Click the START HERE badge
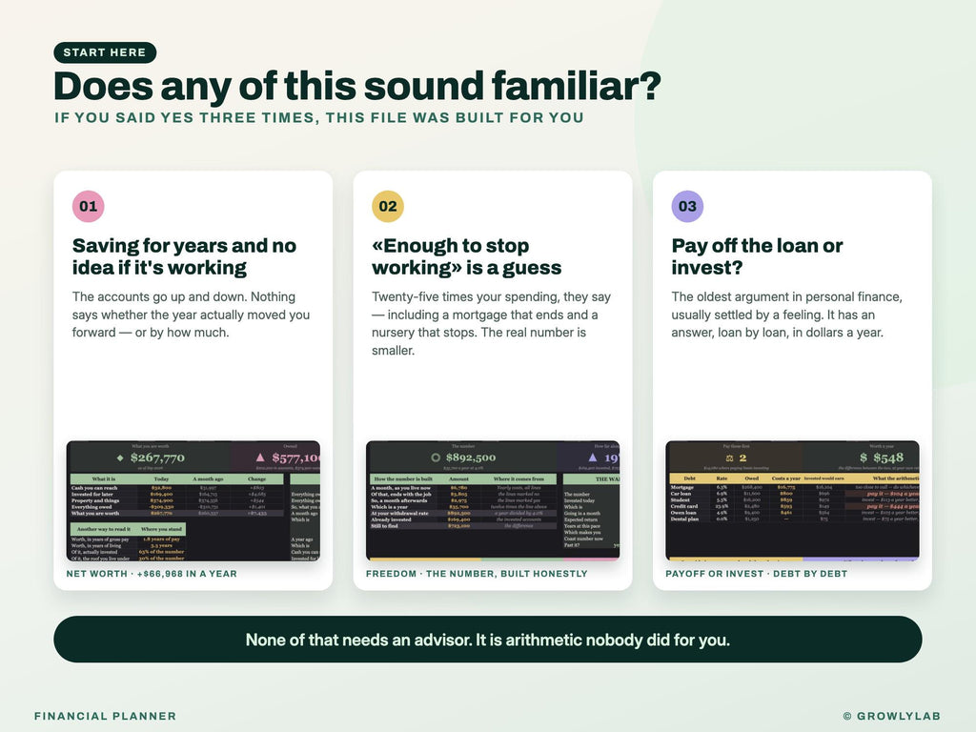 point(105,52)
